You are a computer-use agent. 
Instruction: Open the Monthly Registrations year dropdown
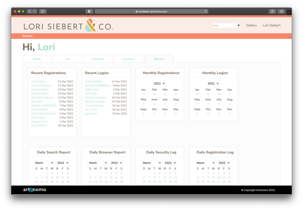[159, 83]
